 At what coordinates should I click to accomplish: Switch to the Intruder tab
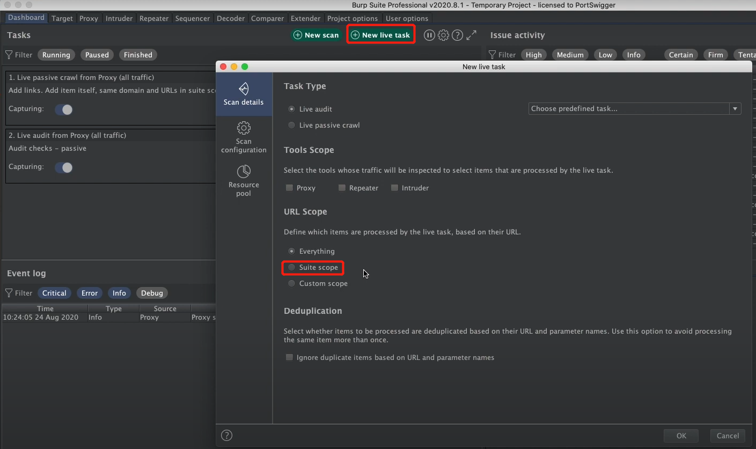click(119, 18)
